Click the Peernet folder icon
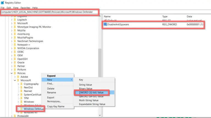This screenshot has width=211, height=118. (21, 91)
